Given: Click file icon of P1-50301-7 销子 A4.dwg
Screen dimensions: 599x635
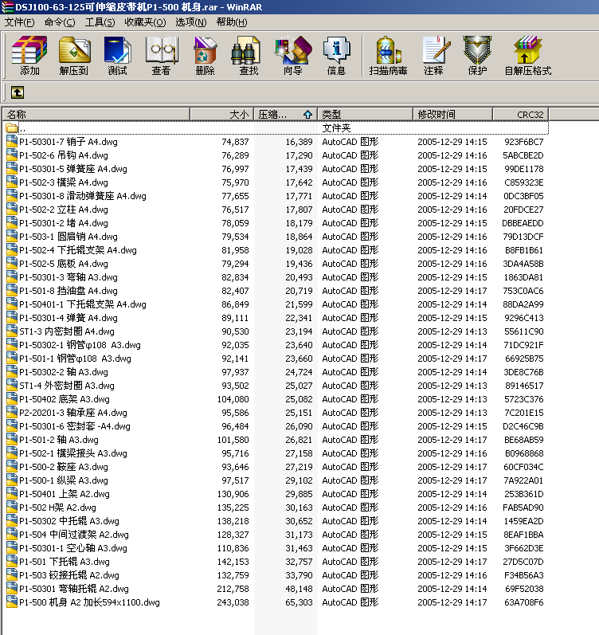Looking at the screenshot, I should (12, 142).
